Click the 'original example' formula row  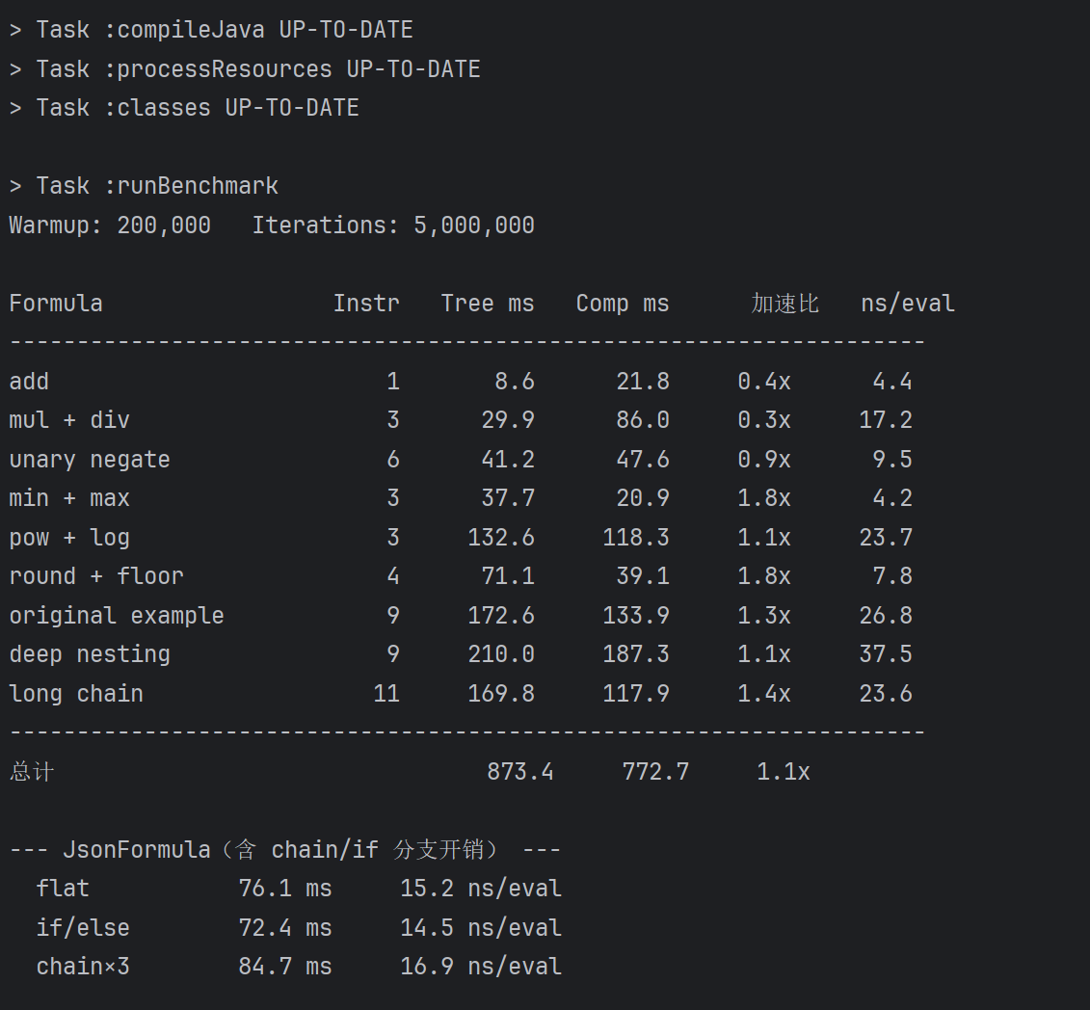(461, 616)
